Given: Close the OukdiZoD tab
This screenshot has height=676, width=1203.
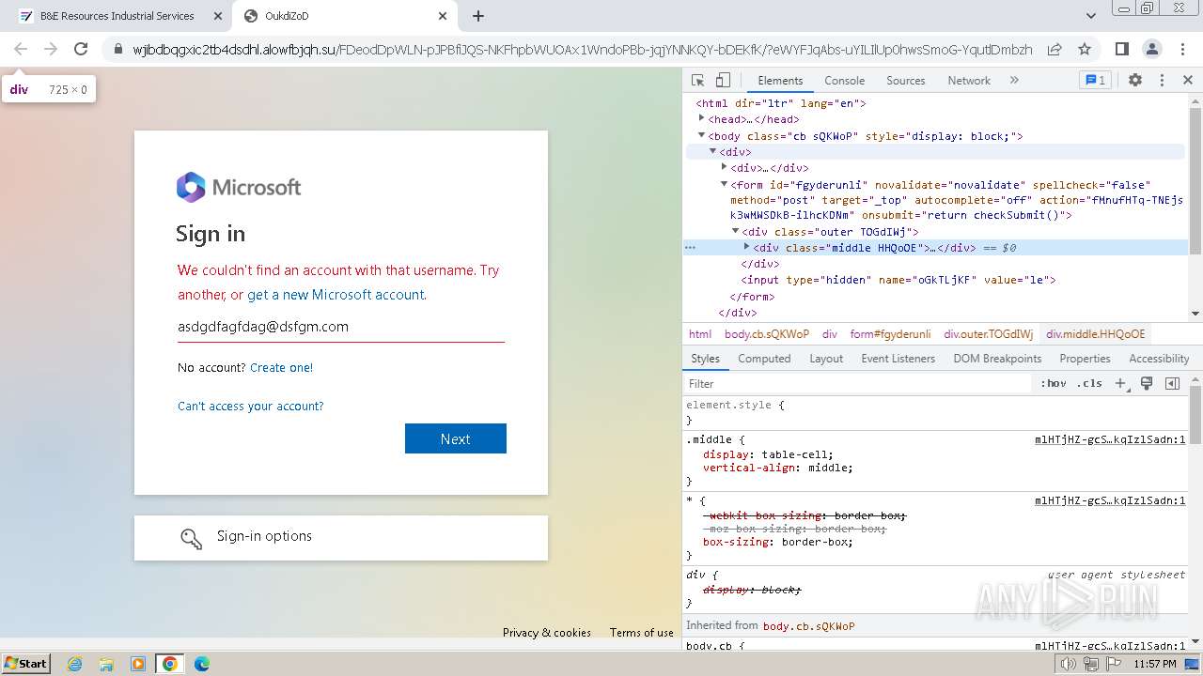Looking at the screenshot, I should 444,16.
